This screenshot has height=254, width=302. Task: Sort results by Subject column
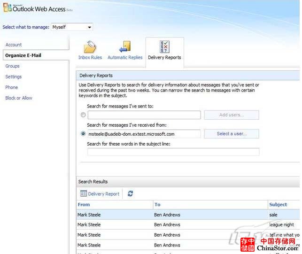284,205
